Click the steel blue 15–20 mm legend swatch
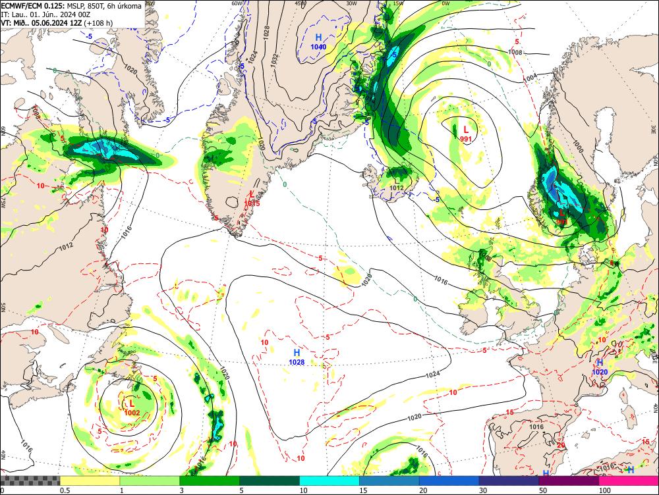Image resolution: width=659 pixels, height=495 pixels. tap(389, 481)
